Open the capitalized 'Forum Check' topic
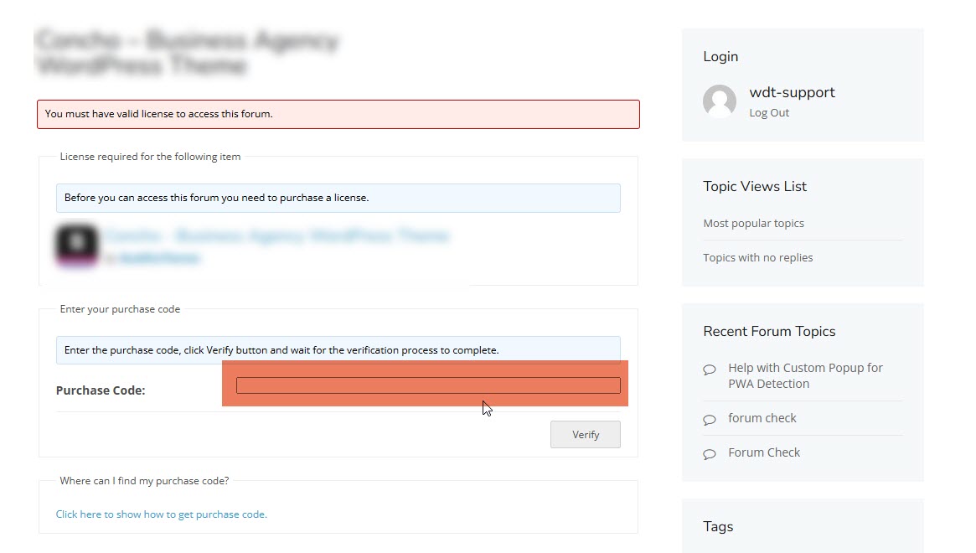Image resolution: width=976 pixels, height=553 pixels. pos(764,452)
